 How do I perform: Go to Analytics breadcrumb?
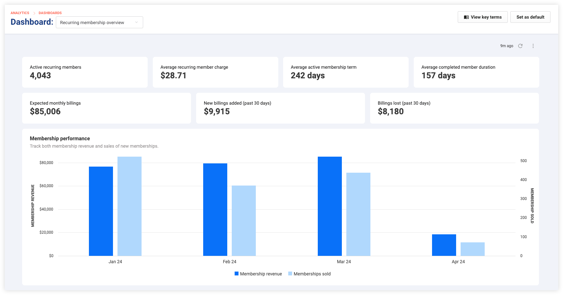(x=20, y=13)
